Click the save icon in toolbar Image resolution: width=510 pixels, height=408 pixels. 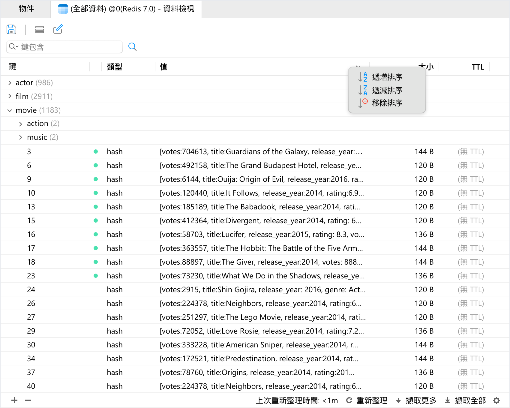[11, 29]
